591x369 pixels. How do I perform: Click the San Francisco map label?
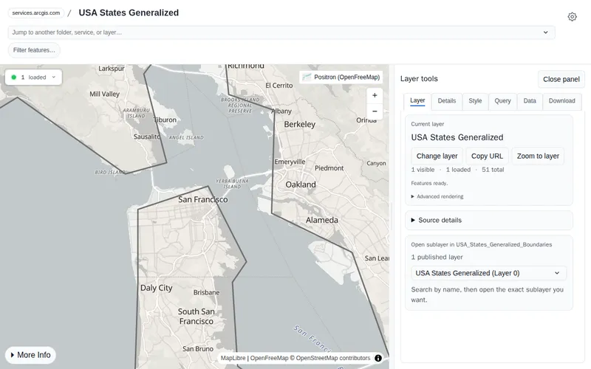click(x=202, y=199)
